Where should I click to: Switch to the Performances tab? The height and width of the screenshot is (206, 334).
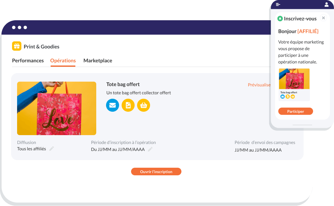(x=28, y=61)
